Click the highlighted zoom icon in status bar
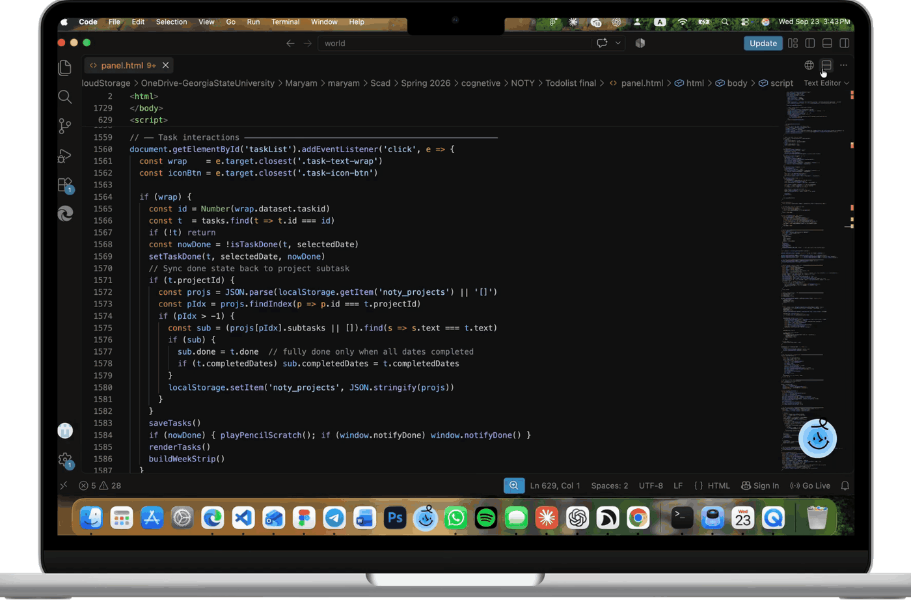The image size is (911, 600). [x=514, y=485]
